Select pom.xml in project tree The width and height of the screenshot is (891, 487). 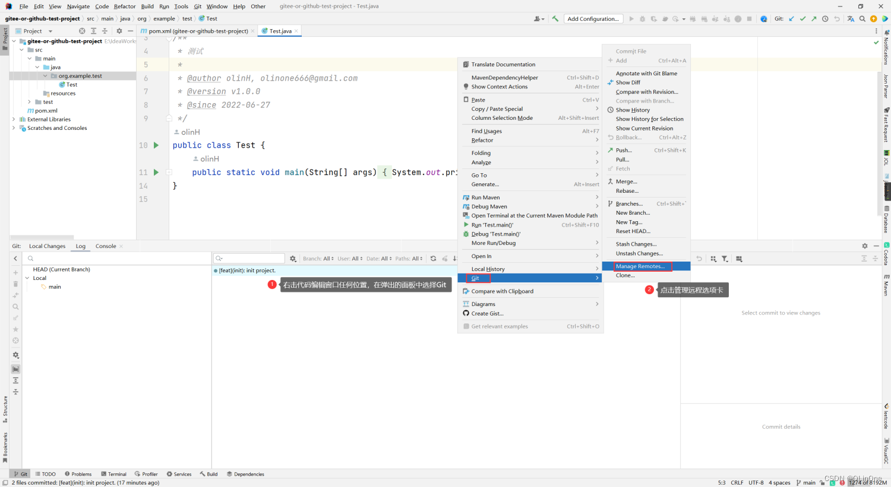[42, 111]
